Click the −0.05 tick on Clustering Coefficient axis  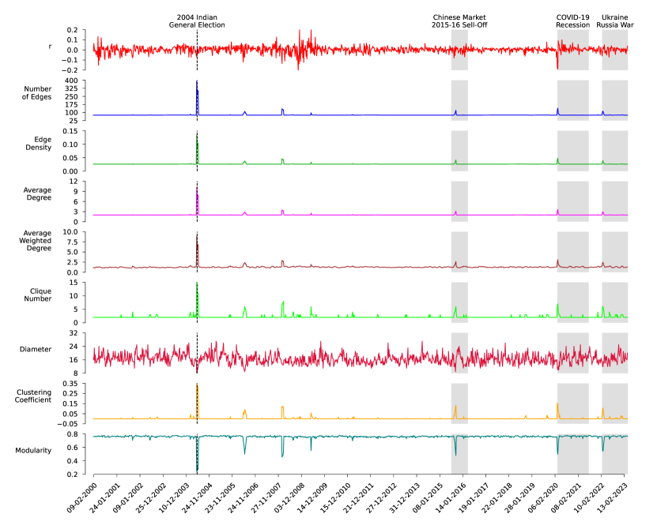(x=68, y=424)
